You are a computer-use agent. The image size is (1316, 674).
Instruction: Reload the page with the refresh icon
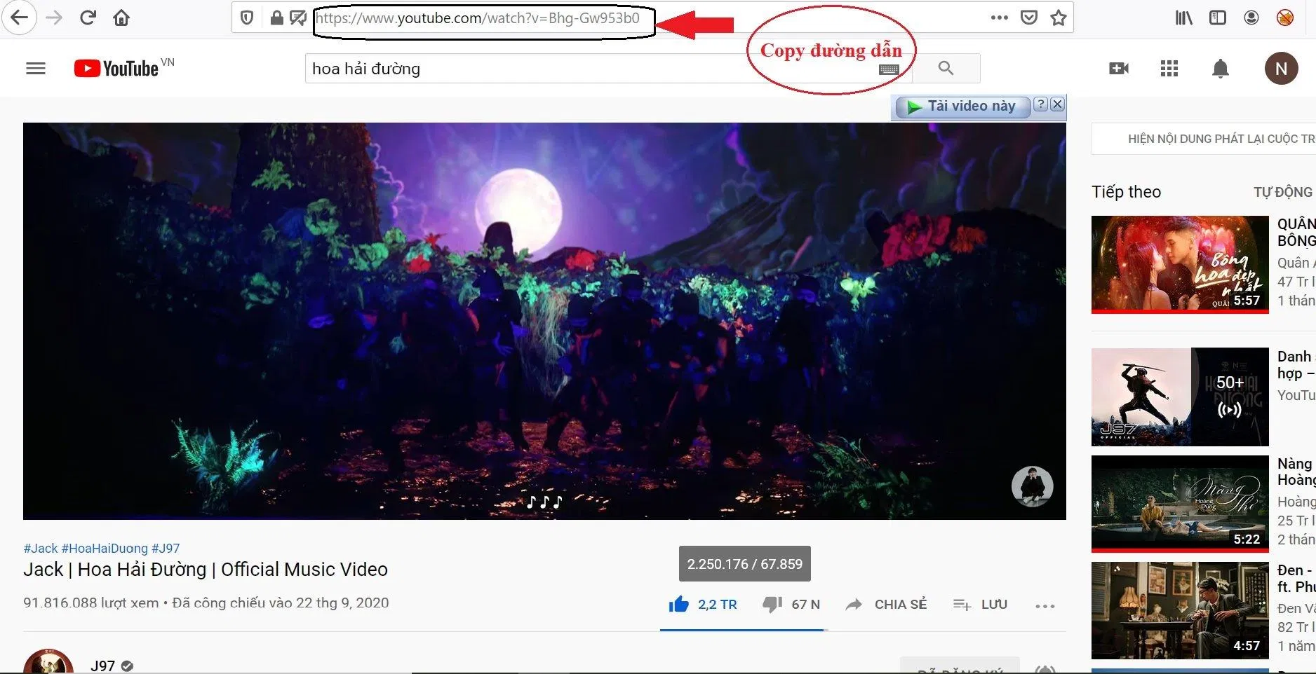click(88, 18)
